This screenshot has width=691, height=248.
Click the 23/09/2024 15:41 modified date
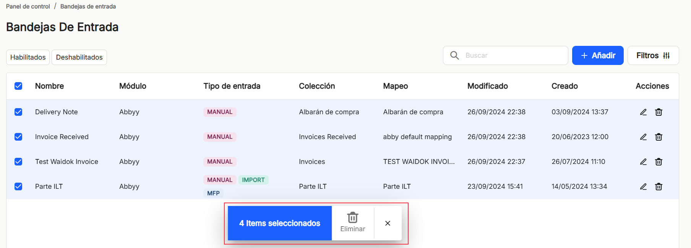[x=495, y=186]
